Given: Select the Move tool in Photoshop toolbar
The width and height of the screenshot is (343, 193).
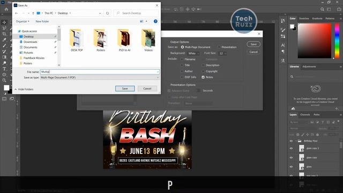Looking at the screenshot, I should 4,22.
